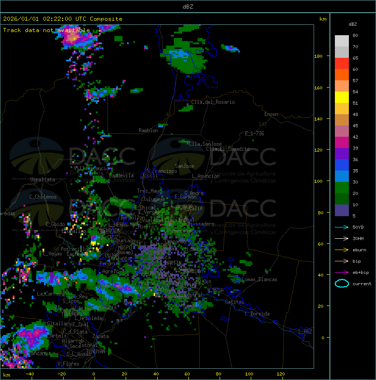
Task: Click the Lomas_Blancas map label
Action: (x=259, y=279)
